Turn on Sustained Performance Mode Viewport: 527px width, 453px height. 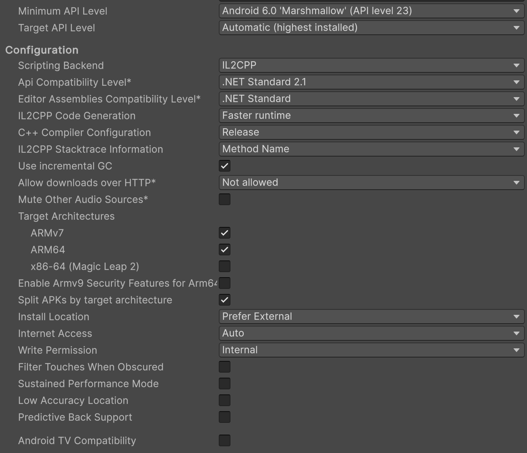click(x=225, y=384)
